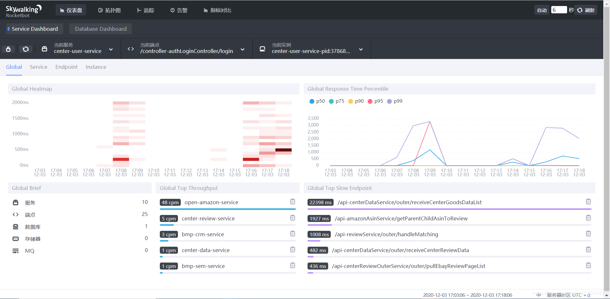Image resolution: width=610 pixels, height=299 pixels.
Task: Select the Endpoint tab
Action: 66,67
